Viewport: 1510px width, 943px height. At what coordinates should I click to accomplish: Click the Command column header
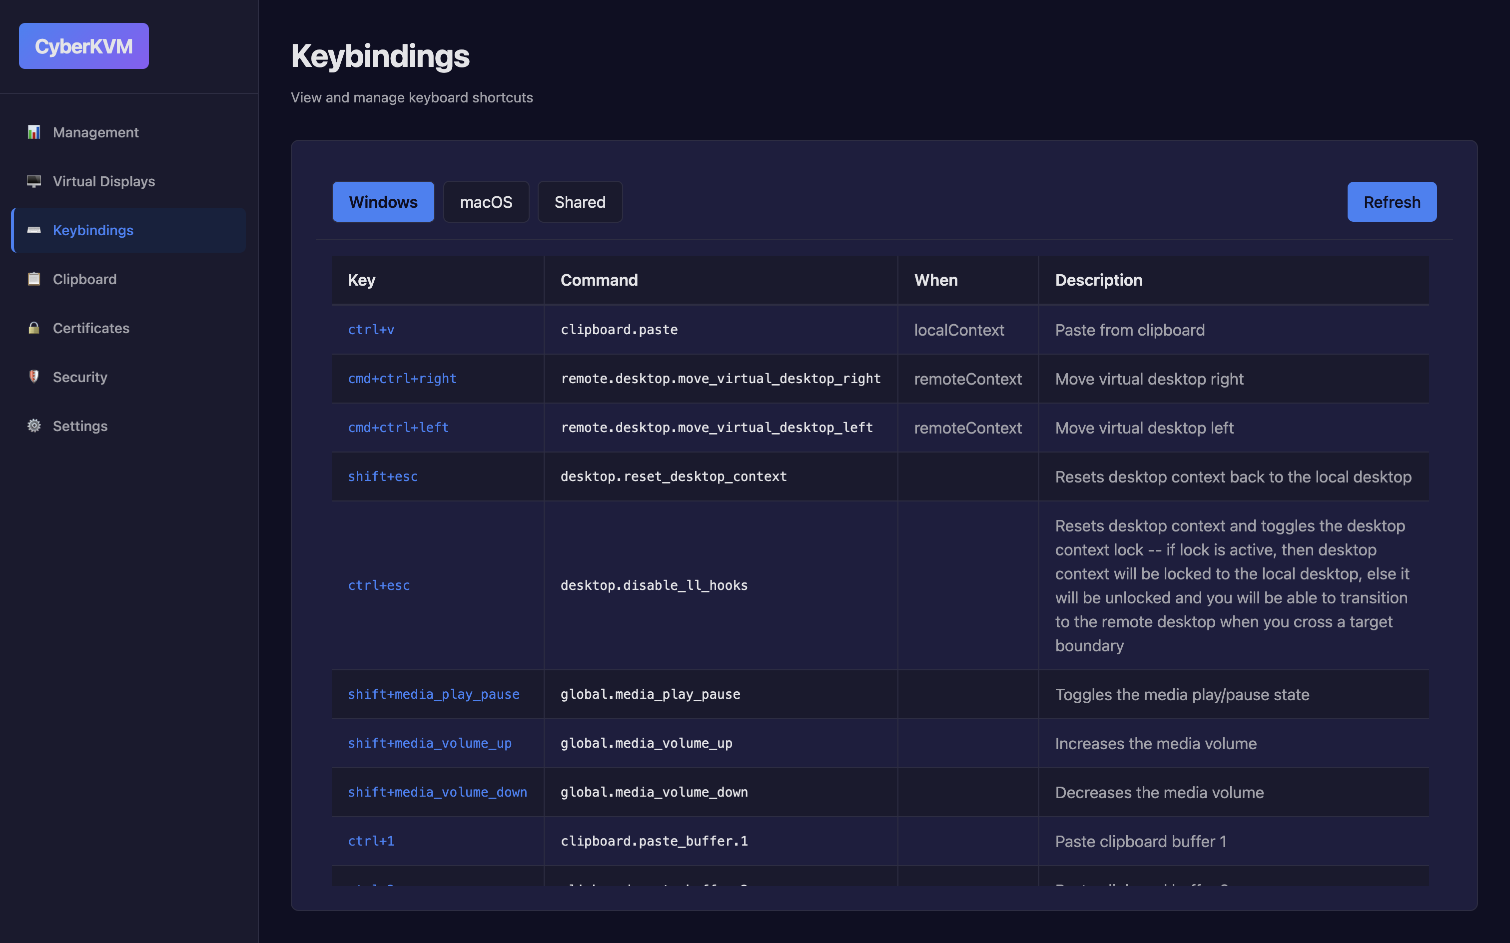(599, 279)
